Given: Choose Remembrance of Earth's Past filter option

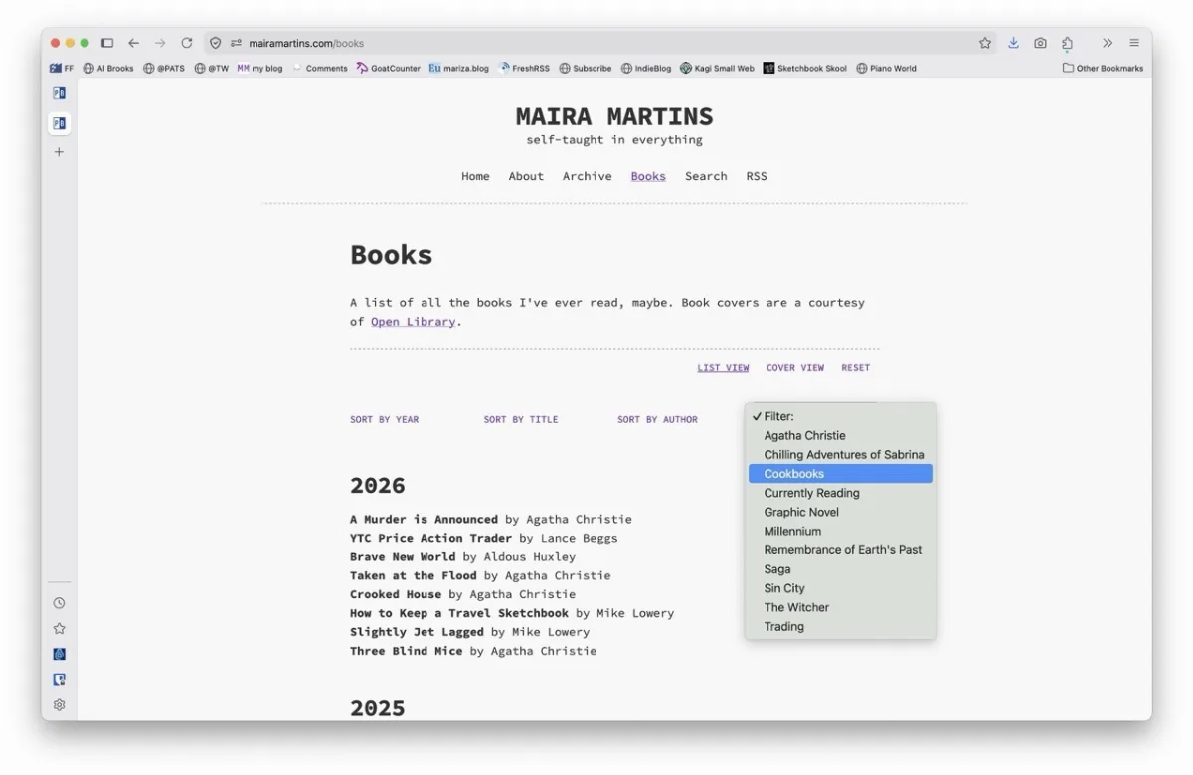Looking at the screenshot, I should tap(840, 550).
